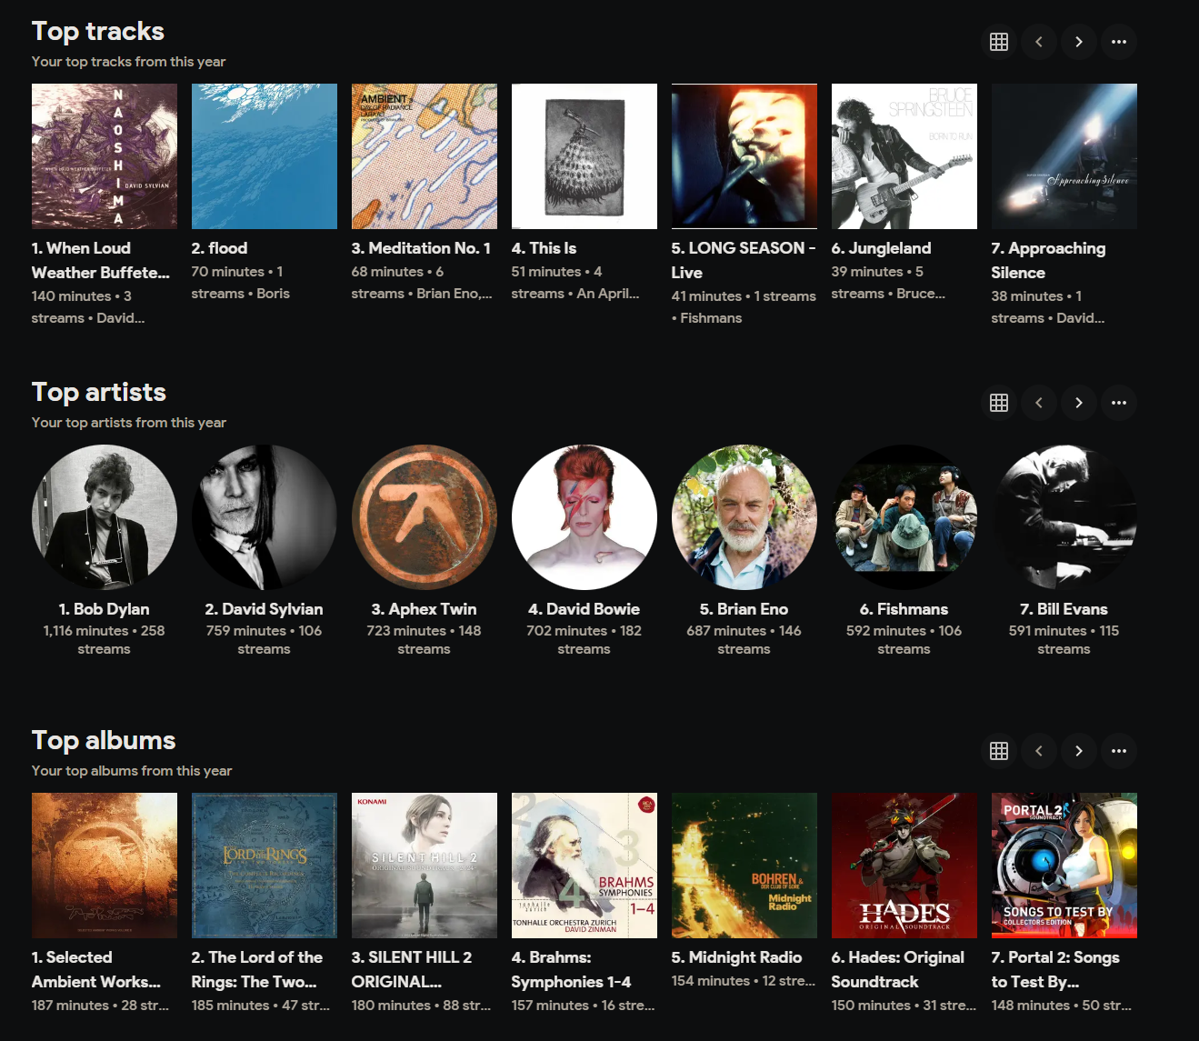Switch Top albums to grid view
Screen dimensions: 1199x1041
point(999,751)
